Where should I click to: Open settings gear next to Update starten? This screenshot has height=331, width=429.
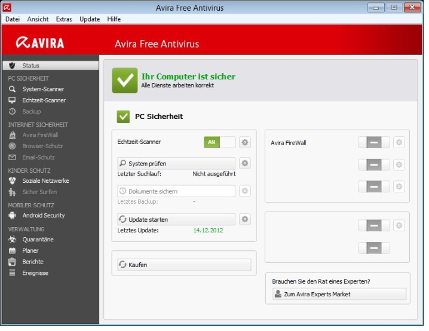tap(244, 219)
